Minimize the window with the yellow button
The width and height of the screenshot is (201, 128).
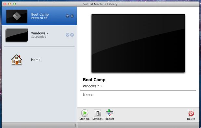coord(10,4)
